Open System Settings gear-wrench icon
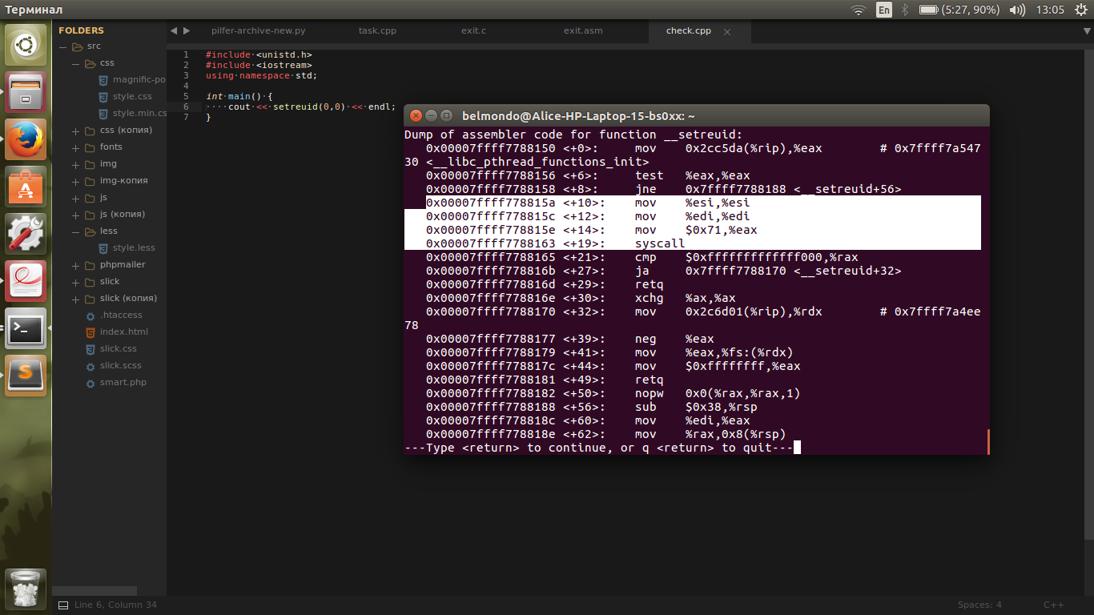1094x615 pixels. pyautogui.click(x=26, y=234)
